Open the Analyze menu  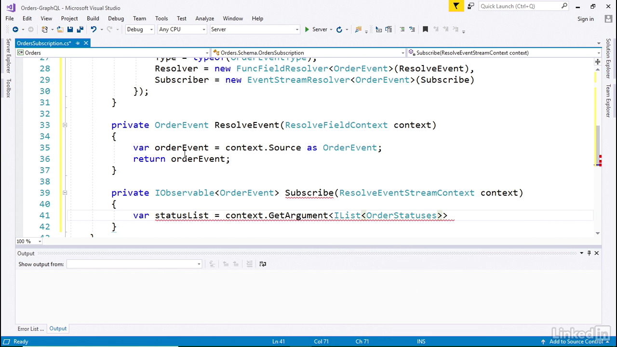point(204,18)
